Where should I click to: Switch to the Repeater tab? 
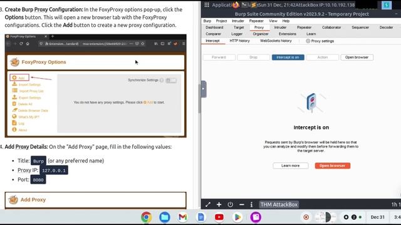point(304,27)
